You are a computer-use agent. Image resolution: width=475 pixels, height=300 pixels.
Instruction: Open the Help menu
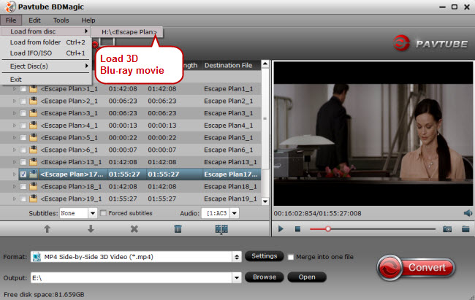(x=88, y=20)
